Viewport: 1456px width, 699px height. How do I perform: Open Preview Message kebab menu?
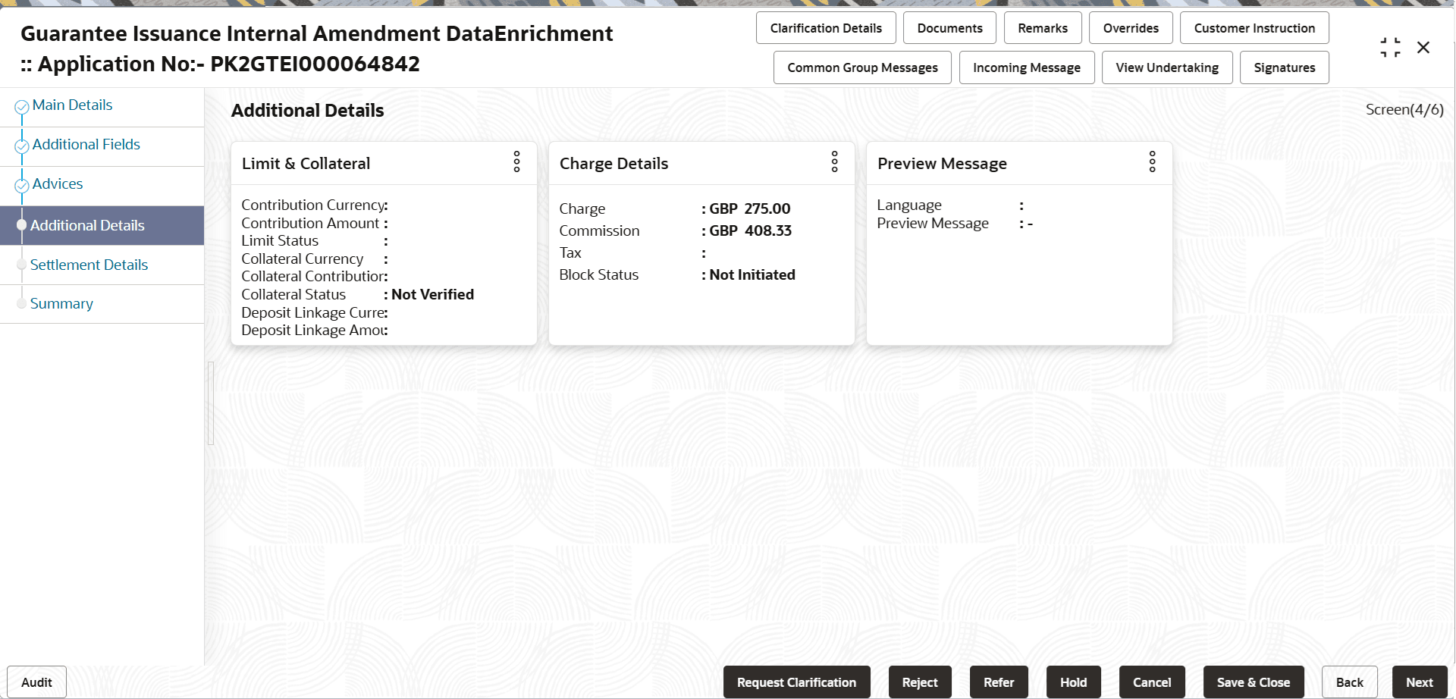coord(1152,161)
